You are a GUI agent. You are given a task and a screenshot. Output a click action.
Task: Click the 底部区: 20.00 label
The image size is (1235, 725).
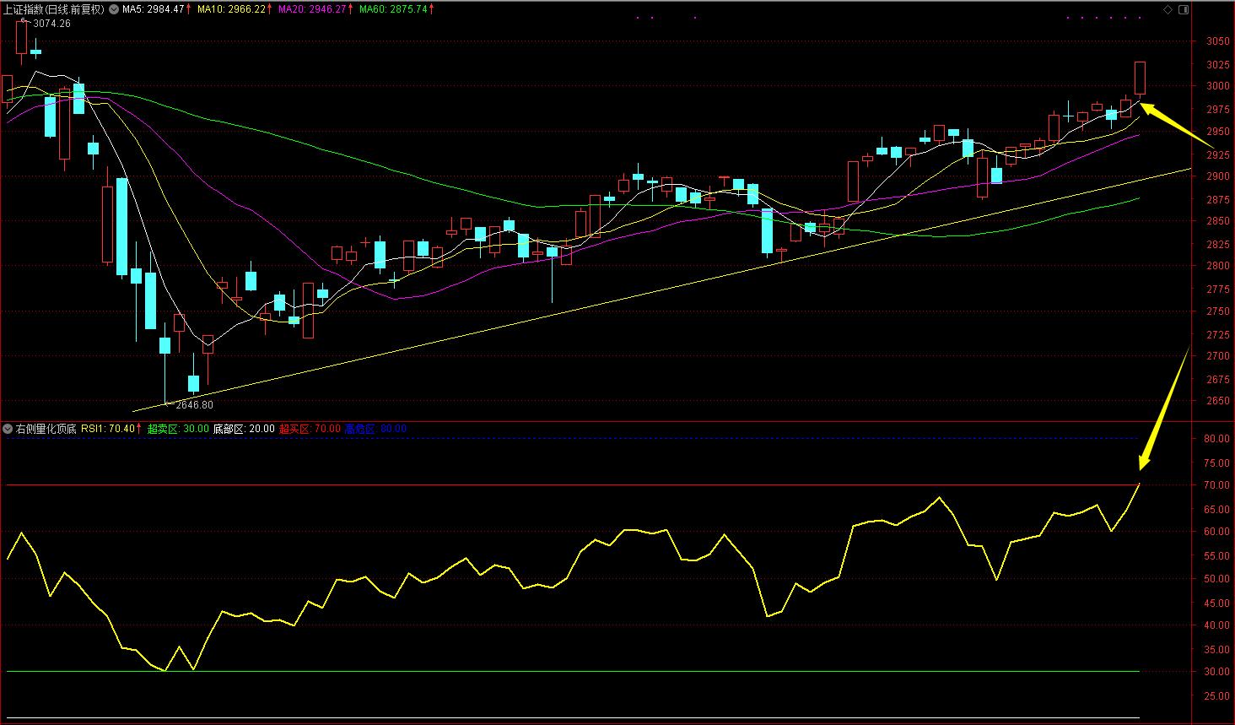click(244, 429)
